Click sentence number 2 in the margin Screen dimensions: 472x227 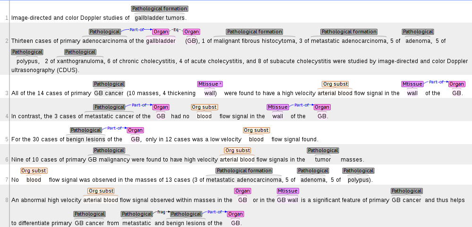(7, 41)
